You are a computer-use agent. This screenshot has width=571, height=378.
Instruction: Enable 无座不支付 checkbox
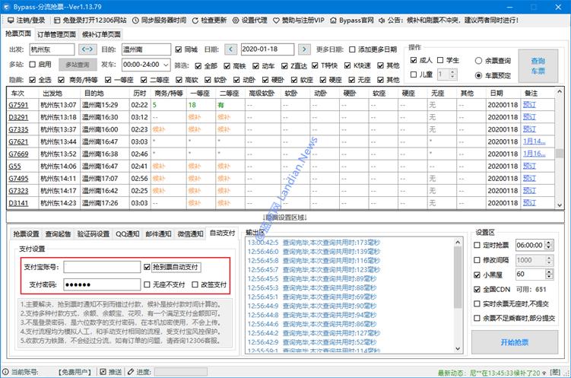tap(147, 284)
